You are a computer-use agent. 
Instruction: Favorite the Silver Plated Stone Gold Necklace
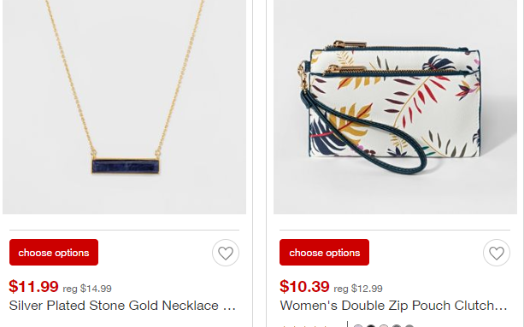click(226, 253)
